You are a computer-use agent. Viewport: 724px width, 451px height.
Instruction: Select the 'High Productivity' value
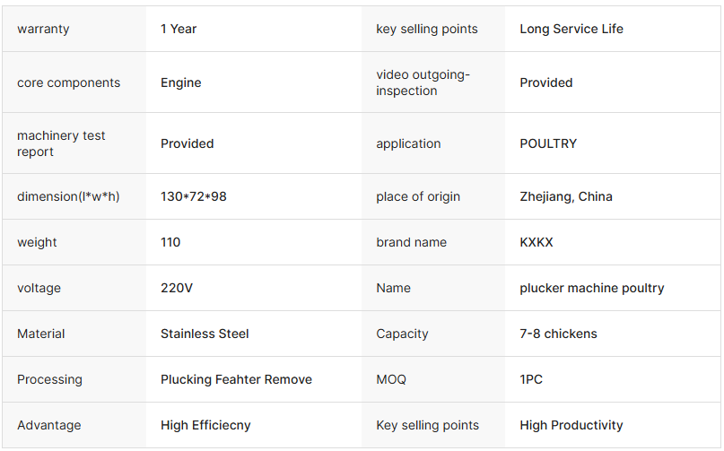pyautogui.click(x=571, y=425)
